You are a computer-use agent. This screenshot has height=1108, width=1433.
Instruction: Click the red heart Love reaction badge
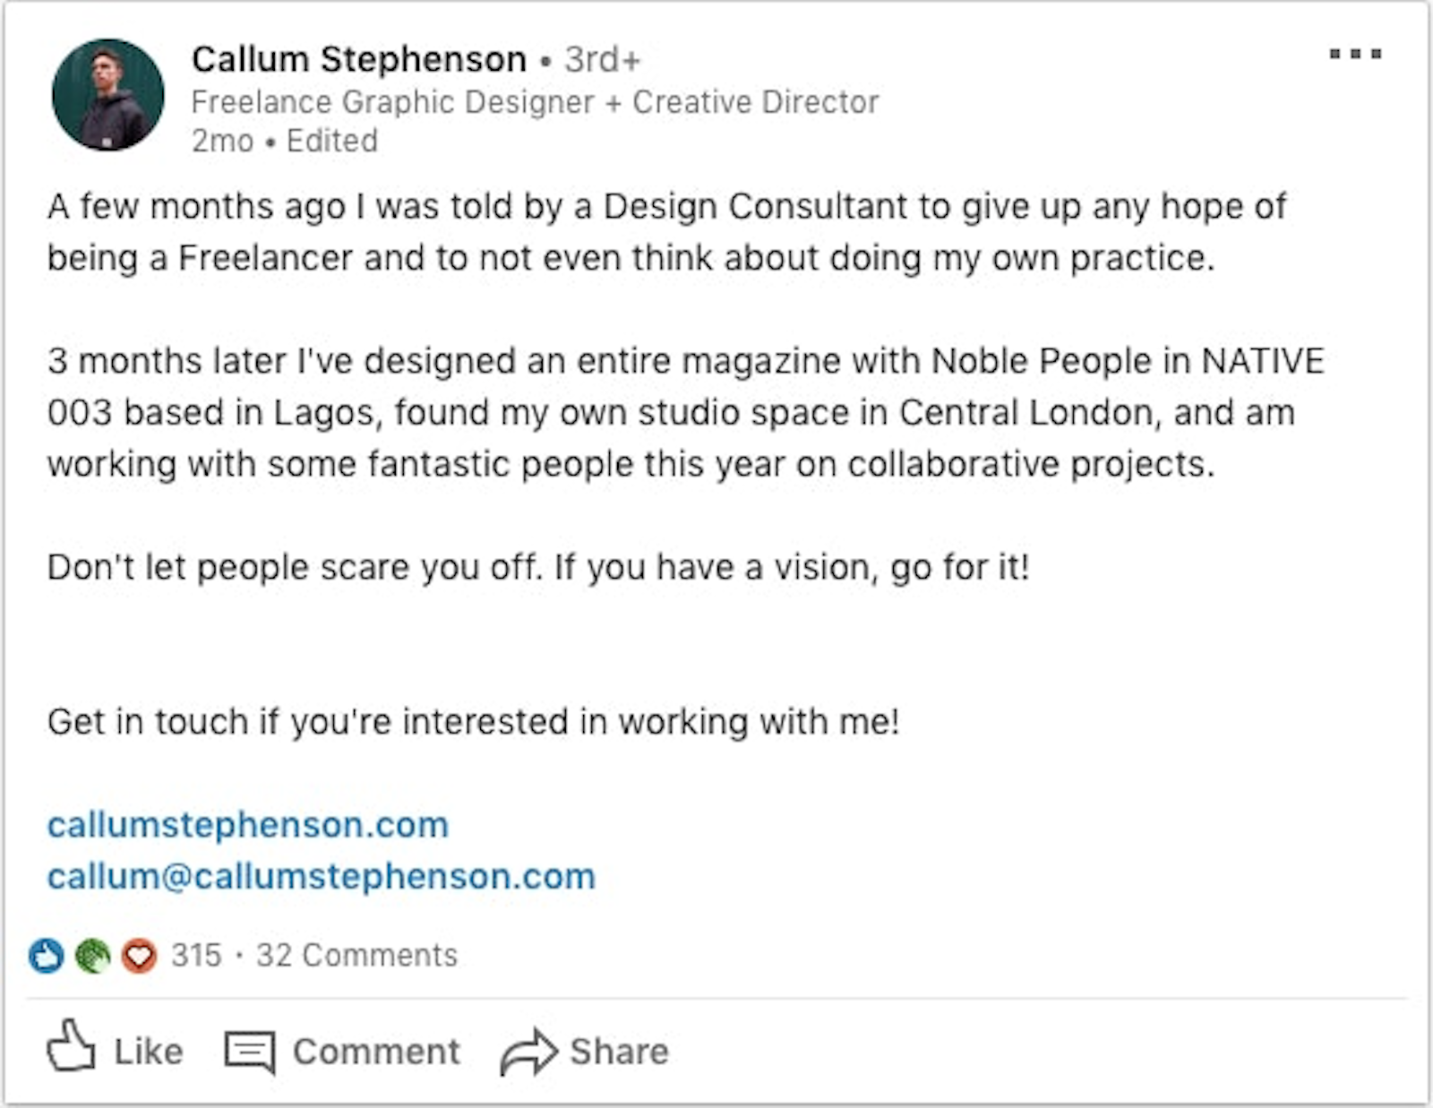139,956
